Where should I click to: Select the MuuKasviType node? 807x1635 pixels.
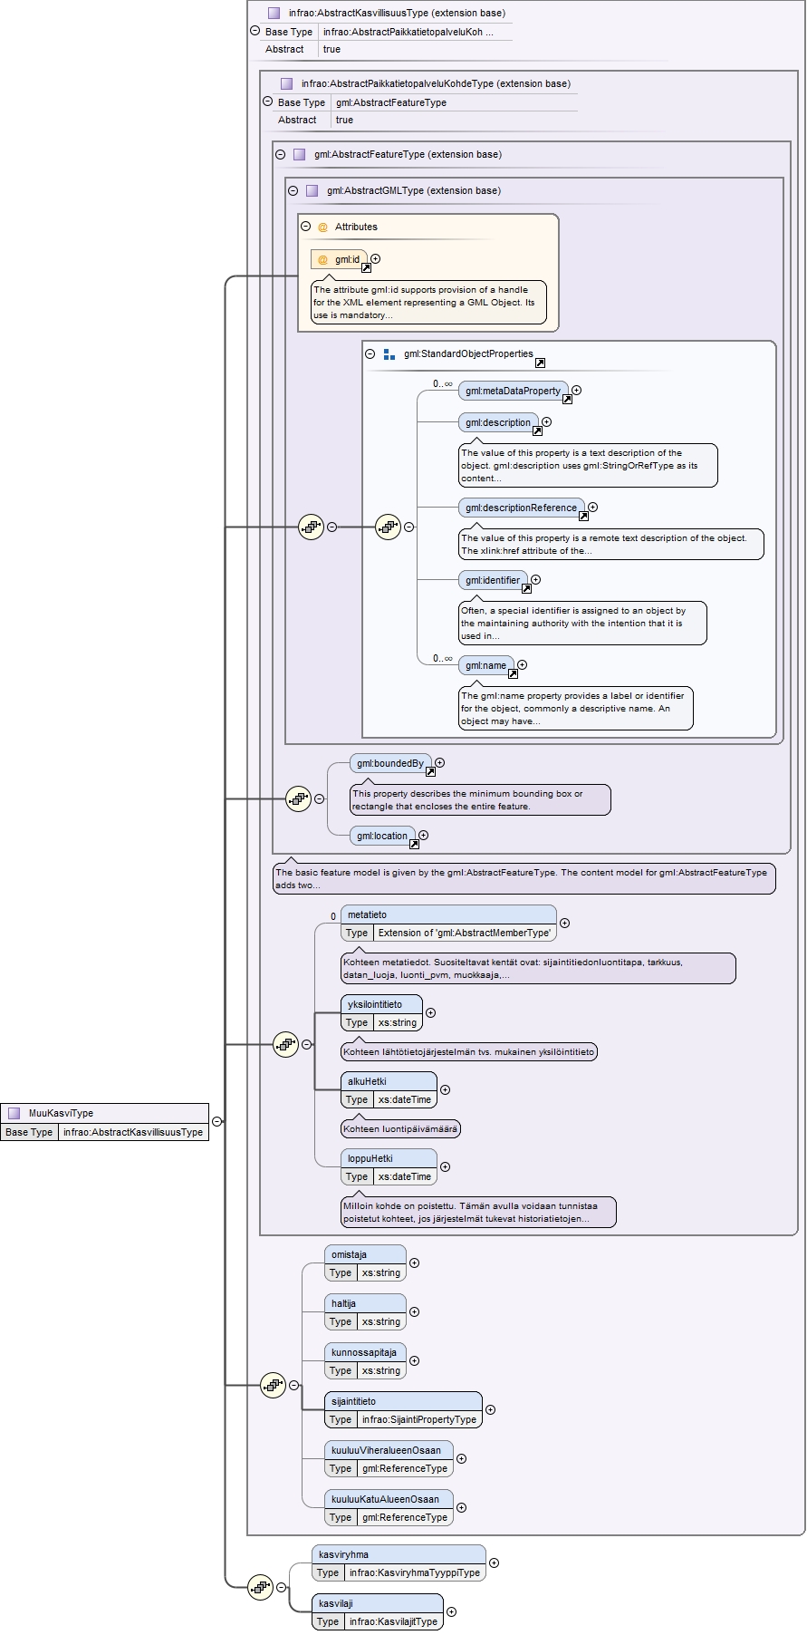coord(105,1122)
